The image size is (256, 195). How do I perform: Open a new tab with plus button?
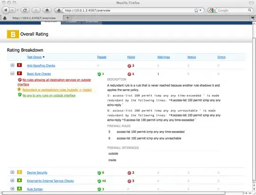[x=68, y=18]
